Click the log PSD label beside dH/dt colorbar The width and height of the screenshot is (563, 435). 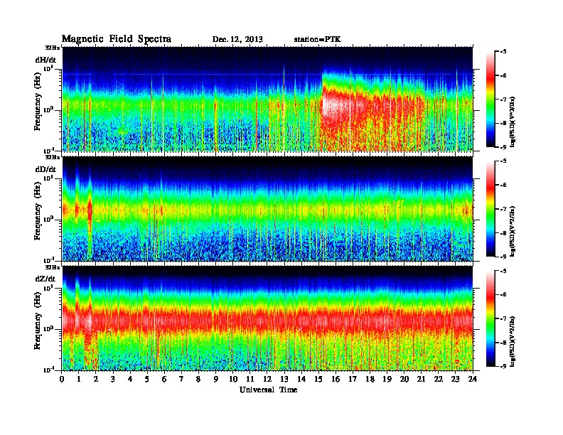[513, 122]
